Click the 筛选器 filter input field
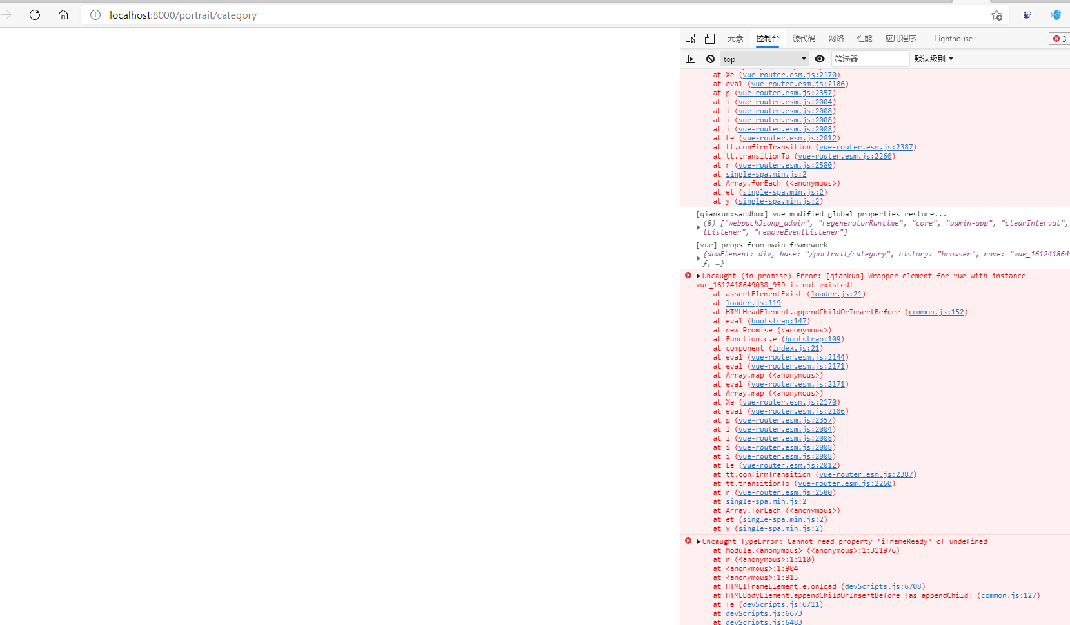This screenshot has width=1070, height=625. [869, 59]
